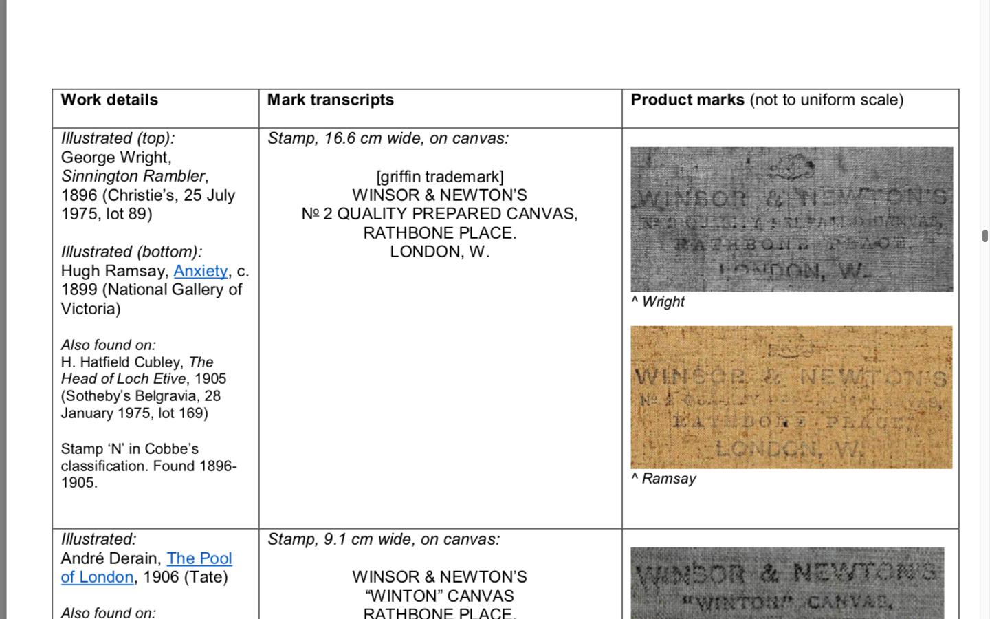
Task: Click 'Stamp, 16.6 cm wide, on canvas' text
Action: point(388,138)
